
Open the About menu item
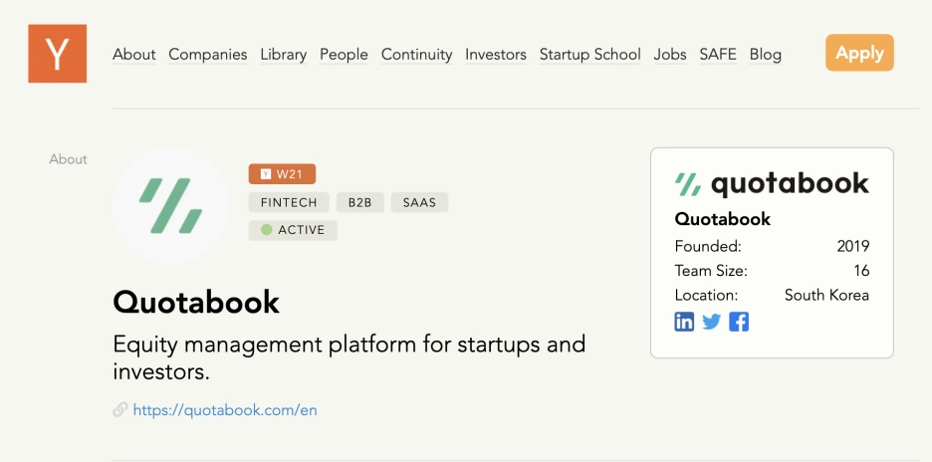click(x=134, y=55)
